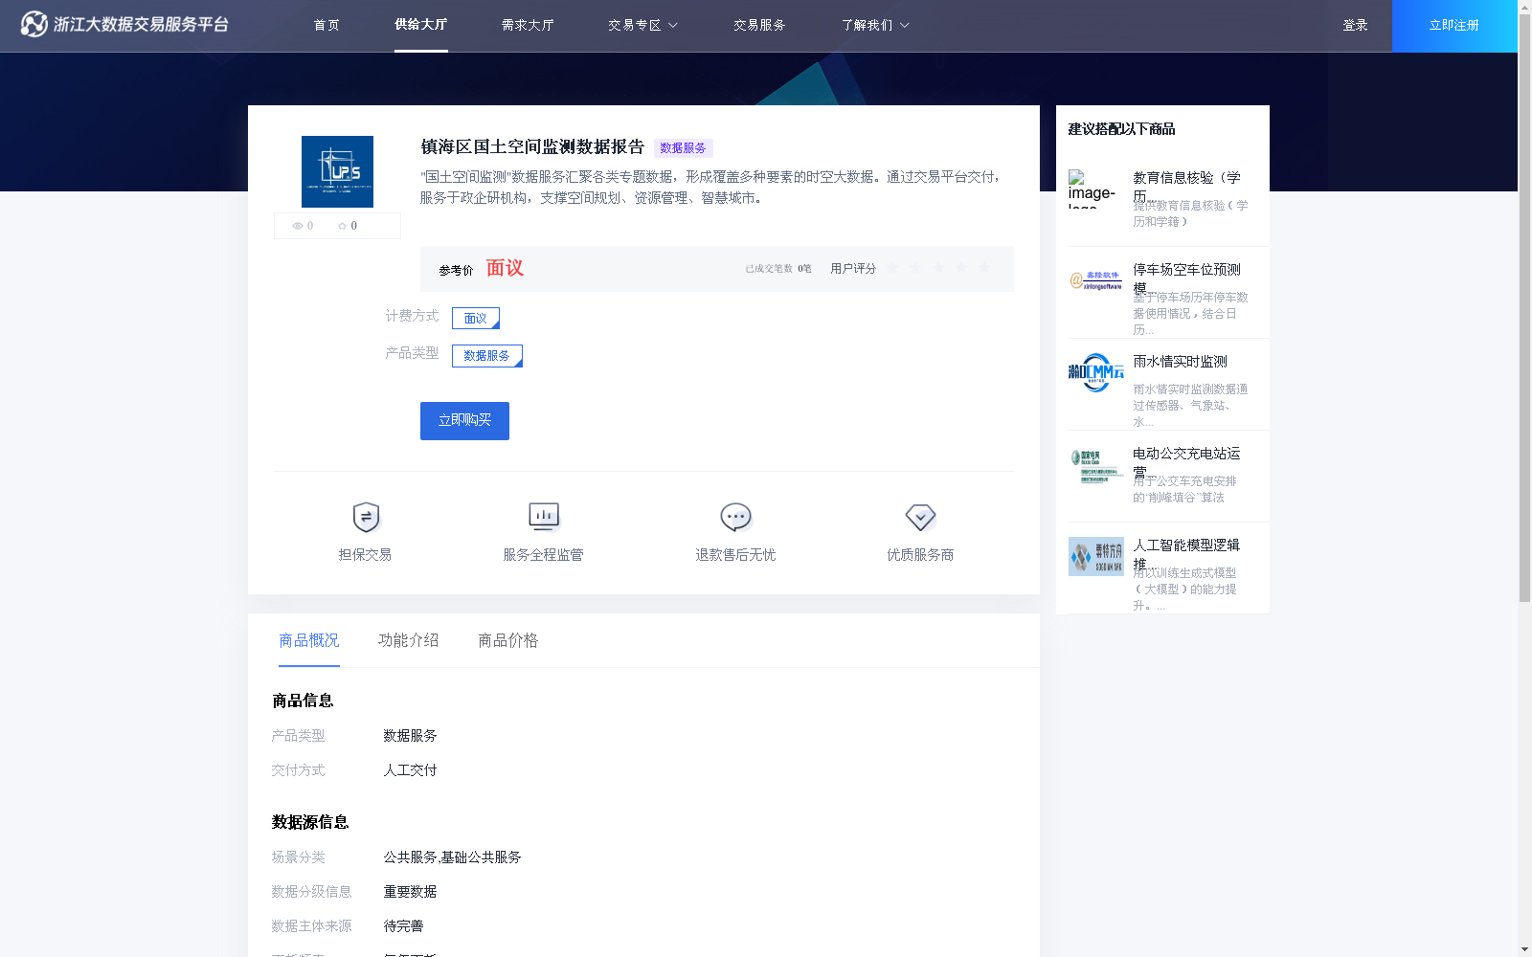Click the star favorite icon

(x=342, y=226)
